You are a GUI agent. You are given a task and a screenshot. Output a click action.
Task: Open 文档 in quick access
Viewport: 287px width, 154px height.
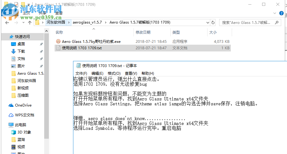point(21,59)
